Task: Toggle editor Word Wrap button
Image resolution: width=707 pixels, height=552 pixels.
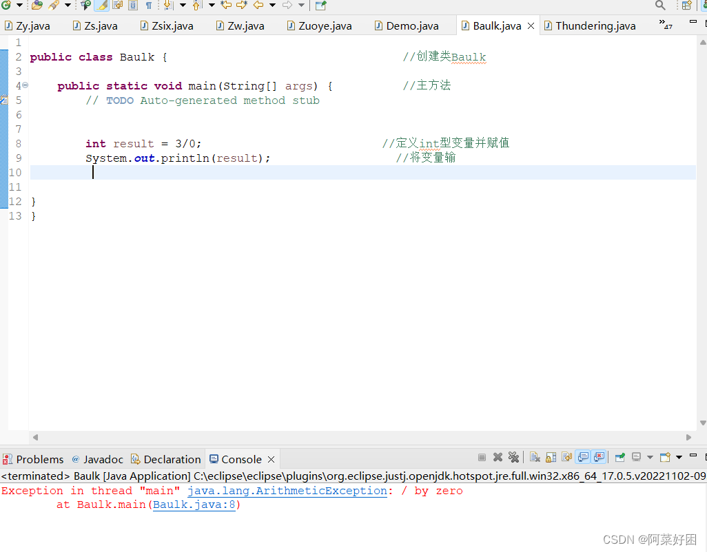Action: click(118, 6)
